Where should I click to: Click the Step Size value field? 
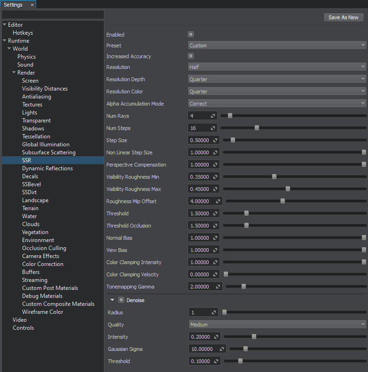click(x=204, y=140)
